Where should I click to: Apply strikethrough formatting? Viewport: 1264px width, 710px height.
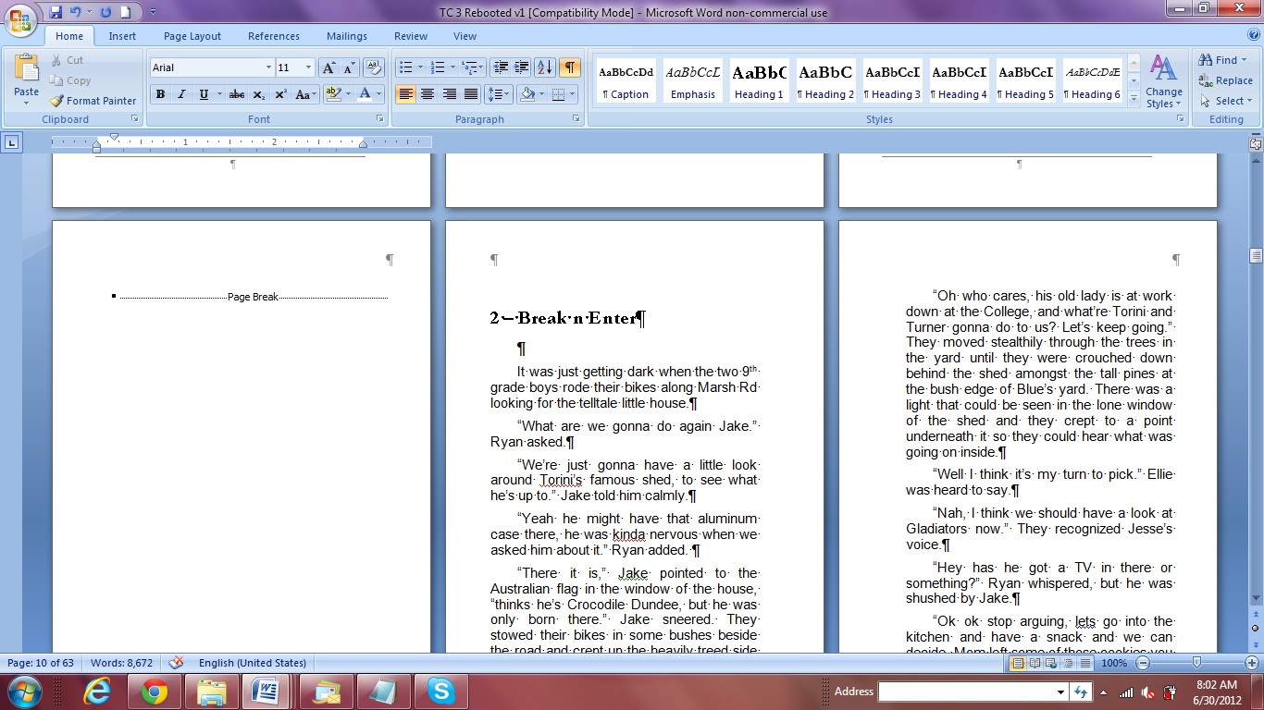point(237,94)
